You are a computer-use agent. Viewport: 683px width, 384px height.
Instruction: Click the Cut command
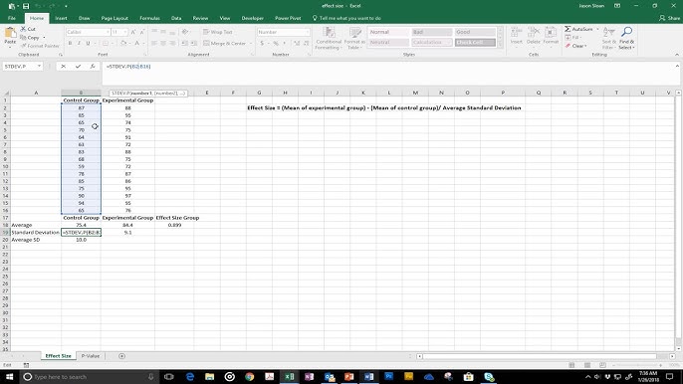click(28, 29)
